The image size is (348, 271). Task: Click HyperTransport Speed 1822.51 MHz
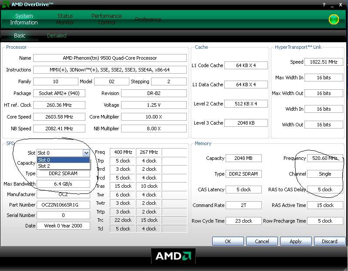324,62
